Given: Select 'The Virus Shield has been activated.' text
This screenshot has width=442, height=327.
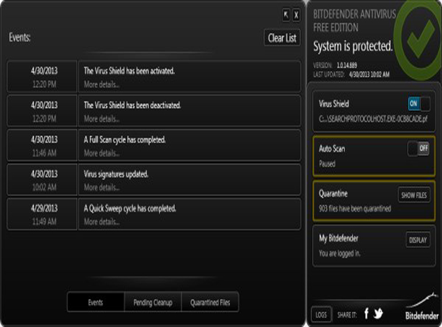Looking at the screenshot, I should point(129,71).
